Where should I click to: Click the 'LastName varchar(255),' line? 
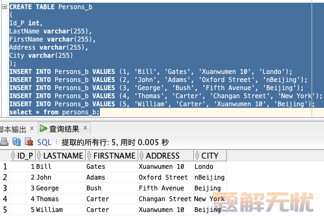tap(50, 31)
